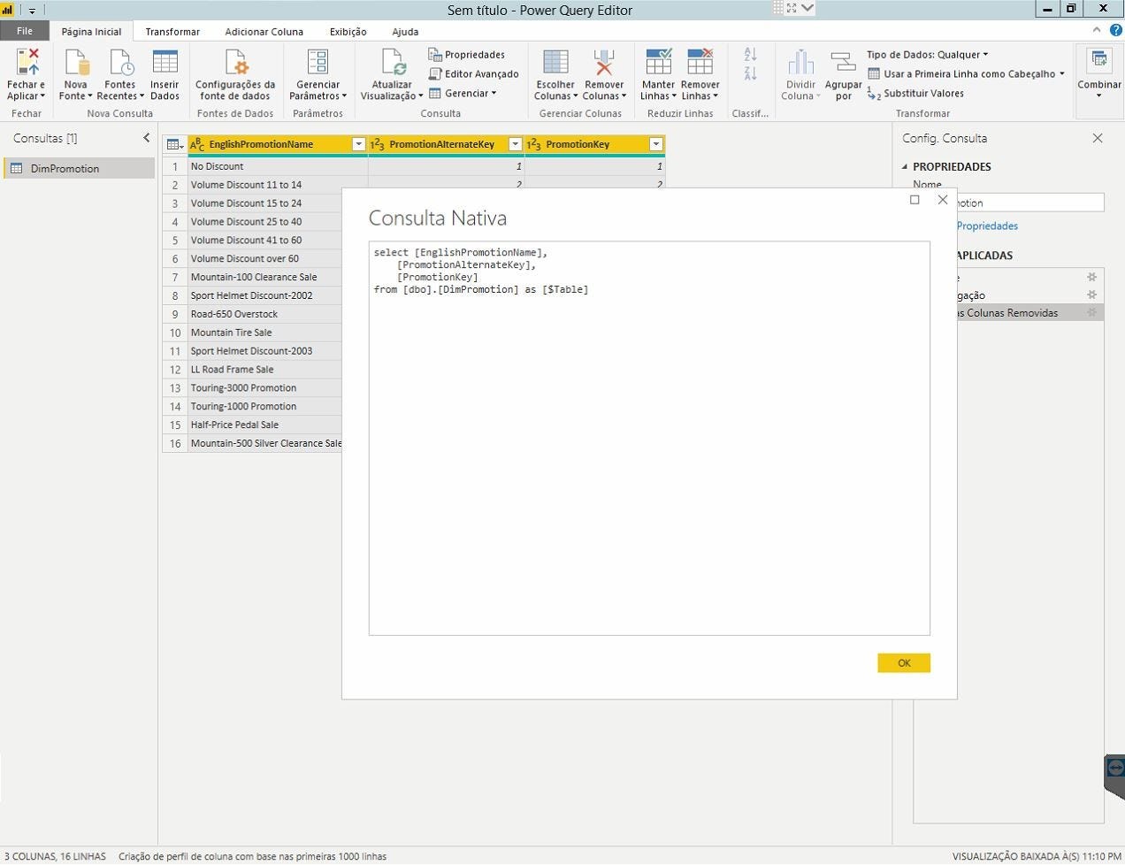Screen dimensions: 1125x865
Task: Switch to the Transformar tab
Action: point(172,32)
